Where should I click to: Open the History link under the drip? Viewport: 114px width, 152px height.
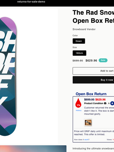click(x=79, y=110)
